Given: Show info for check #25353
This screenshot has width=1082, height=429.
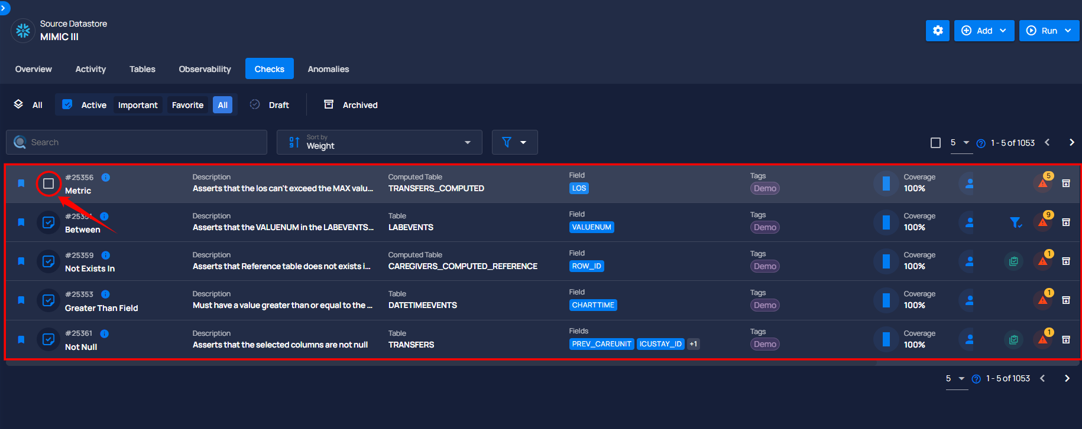Looking at the screenshot, I should tap(105, 294).
